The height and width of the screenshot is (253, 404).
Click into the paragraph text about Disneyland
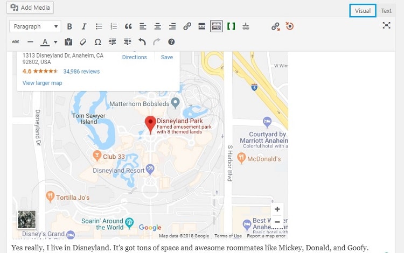(190, 248)
